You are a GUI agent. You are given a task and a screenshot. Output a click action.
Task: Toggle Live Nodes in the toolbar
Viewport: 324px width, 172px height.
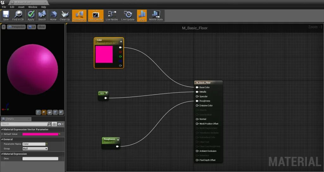pyautogui.click(x=112, y=15)
